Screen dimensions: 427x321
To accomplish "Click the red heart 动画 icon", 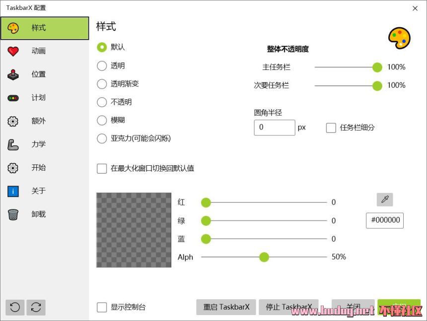I will [13, 51].
